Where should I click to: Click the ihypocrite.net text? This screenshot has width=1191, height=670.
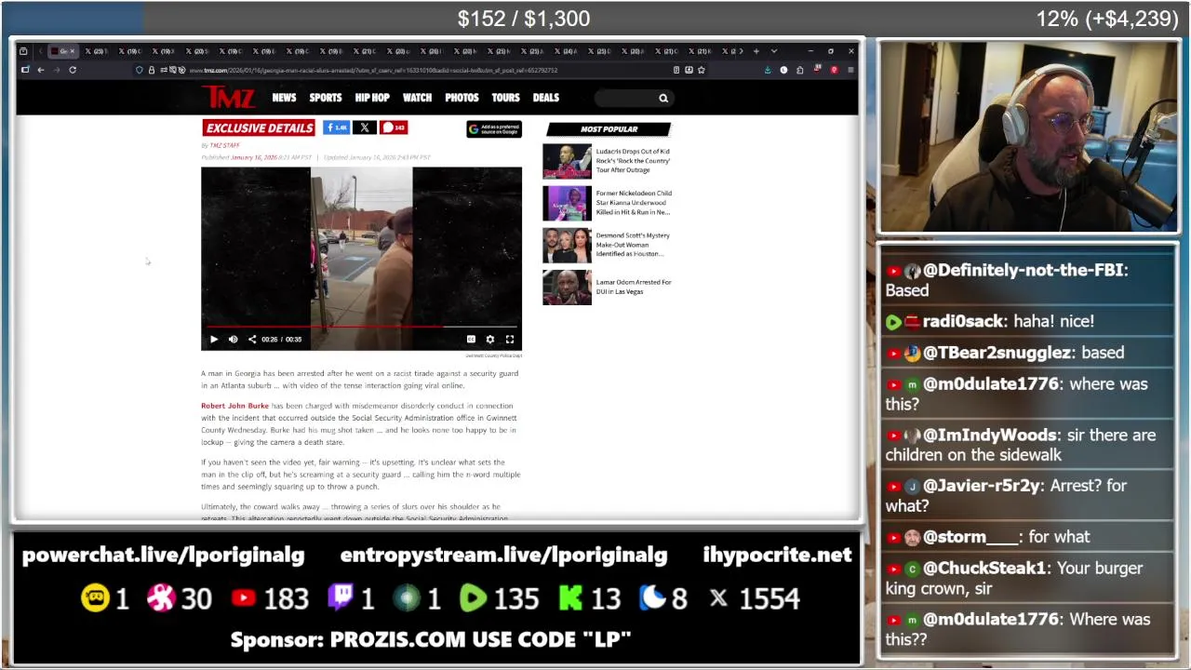777,556
